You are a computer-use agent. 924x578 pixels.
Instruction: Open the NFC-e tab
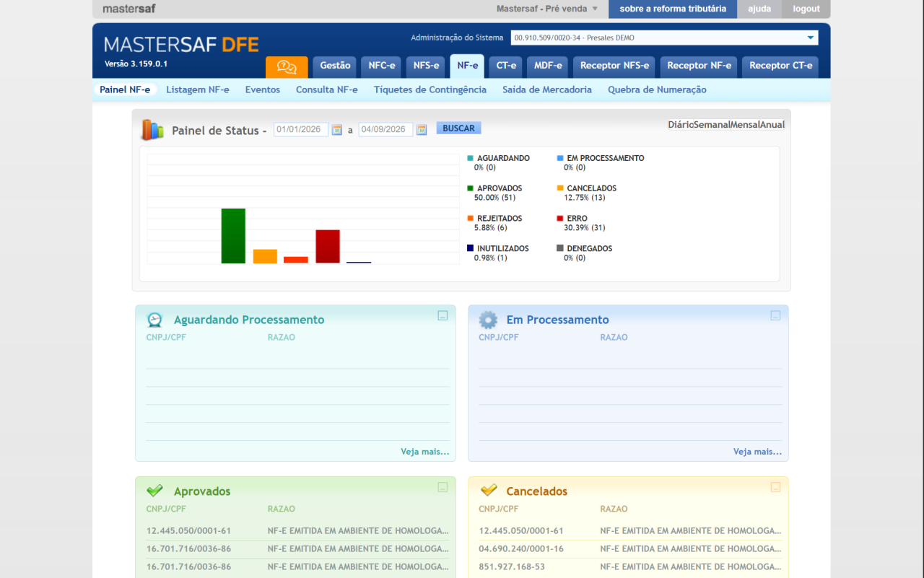382,66
